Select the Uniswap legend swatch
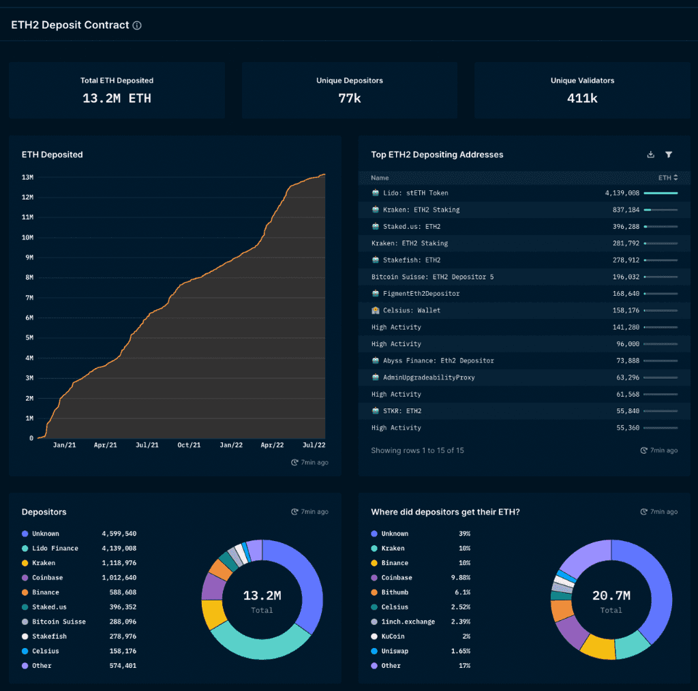 pyautogui.click(x=374, y=651)
